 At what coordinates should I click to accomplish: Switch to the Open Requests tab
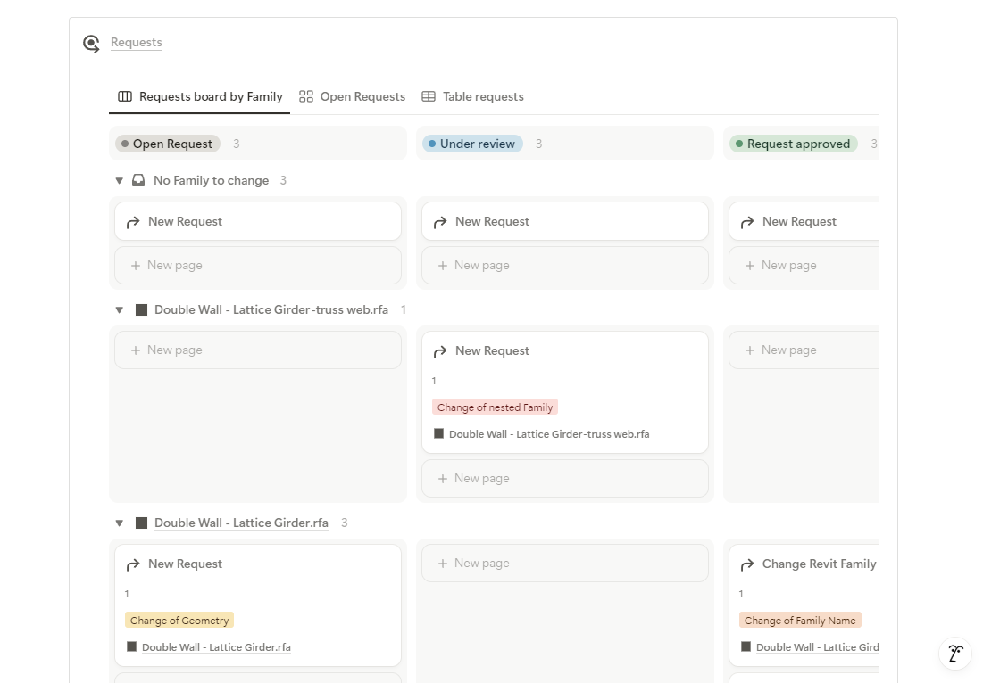pyautogui.click(x=362, y=96)
